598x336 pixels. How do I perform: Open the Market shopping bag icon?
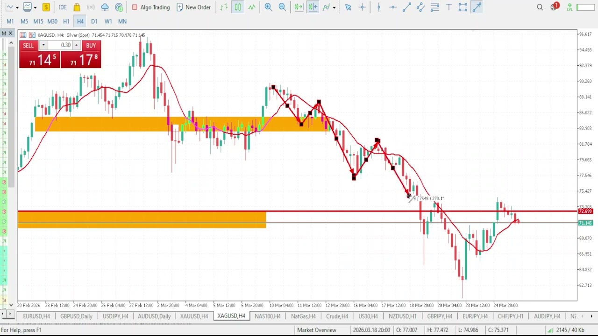77,7
